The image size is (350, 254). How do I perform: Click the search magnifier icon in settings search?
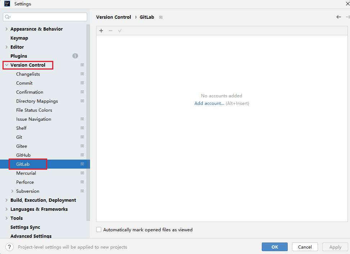[x=8, y=17]
